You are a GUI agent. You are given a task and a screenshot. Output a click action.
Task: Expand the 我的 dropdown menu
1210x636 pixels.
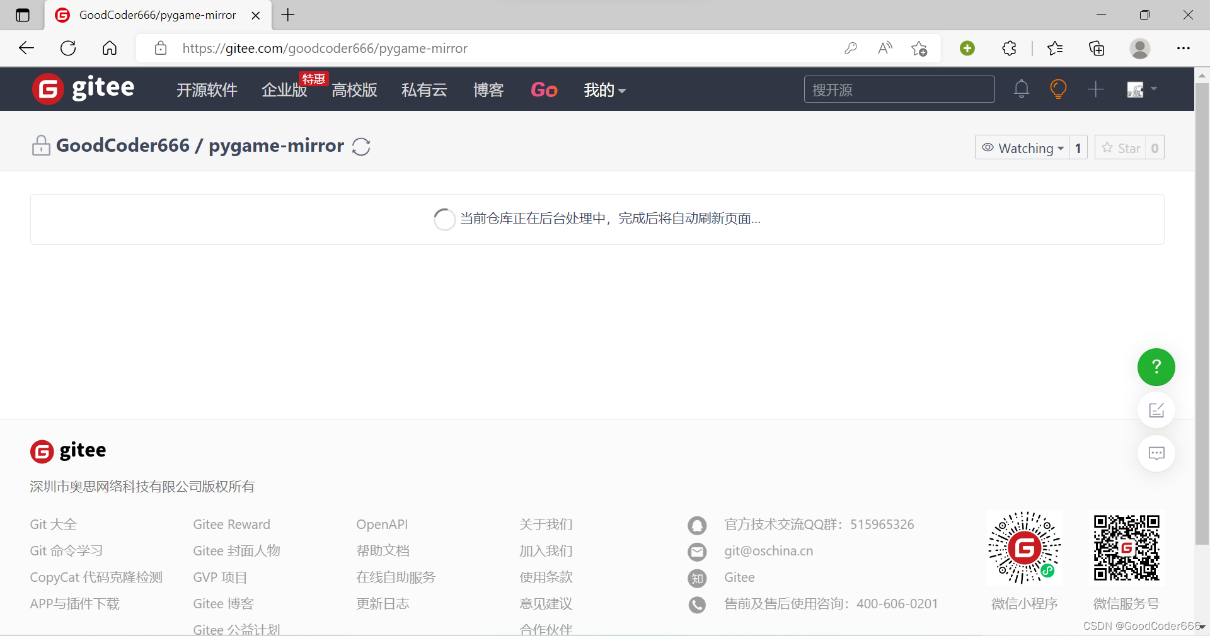pyautogui.click(x=604, y=90)
